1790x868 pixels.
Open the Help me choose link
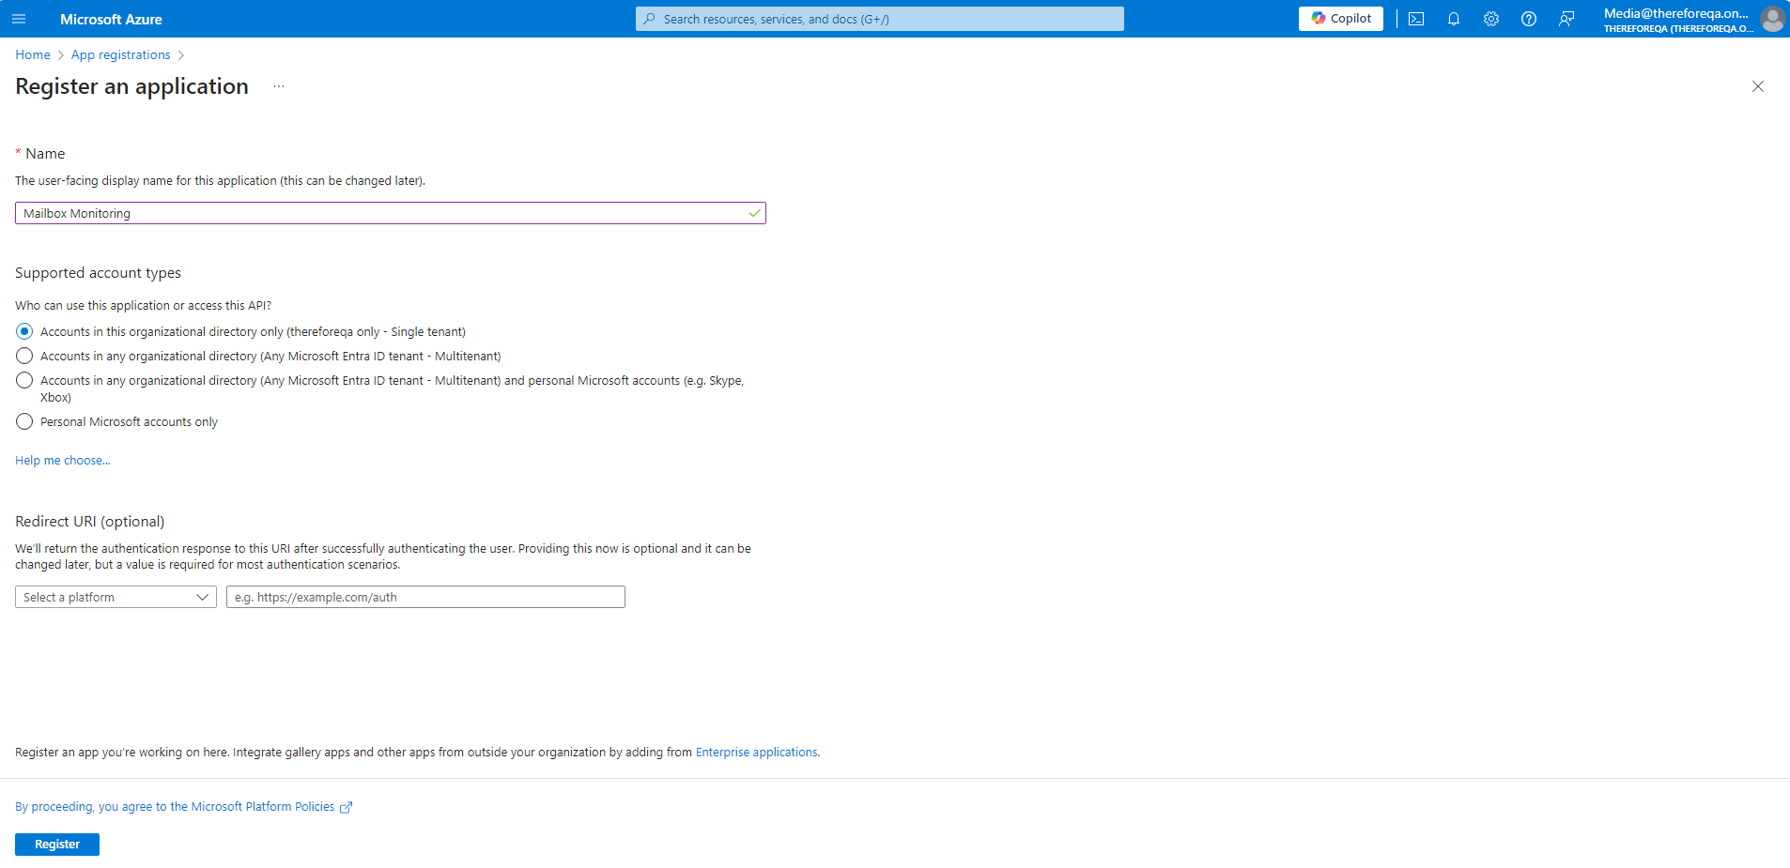pyautogui.click(x=62, y=460)
